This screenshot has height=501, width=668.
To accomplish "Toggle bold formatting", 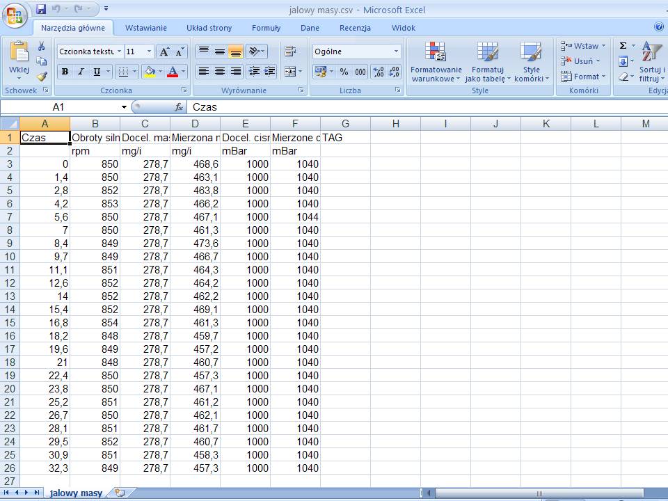I will click(x=65, y=72).
